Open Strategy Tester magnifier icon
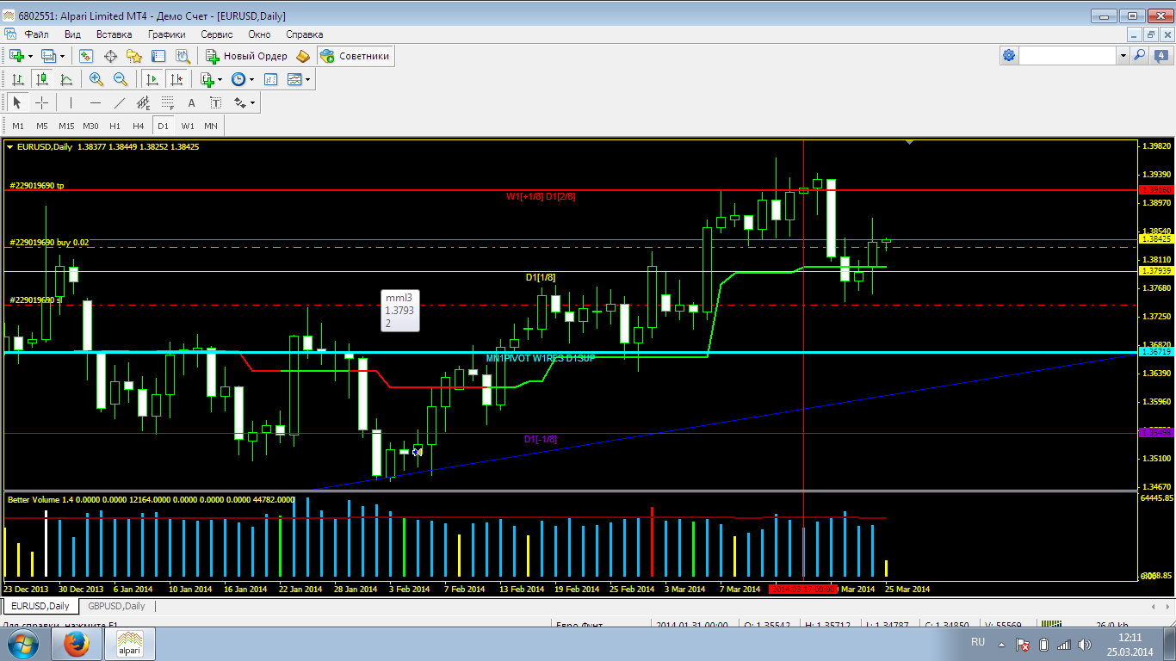The width and height of the screenshot is (1176, 661). tap(183, 56)
